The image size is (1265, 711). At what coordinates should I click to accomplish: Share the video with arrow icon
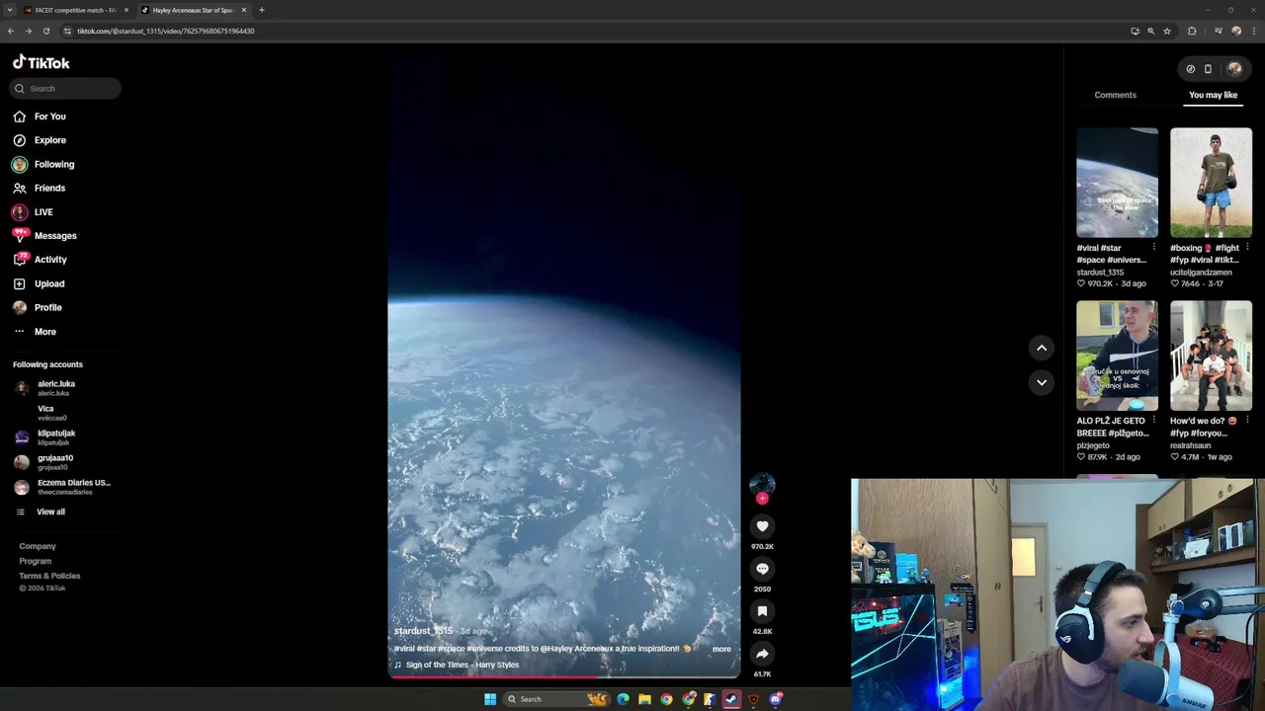point(762,654)
